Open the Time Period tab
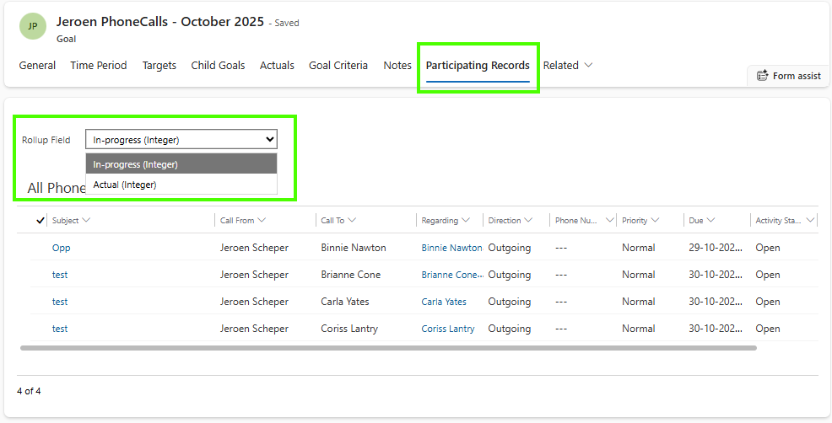832x423 pixels. point(99,66)
